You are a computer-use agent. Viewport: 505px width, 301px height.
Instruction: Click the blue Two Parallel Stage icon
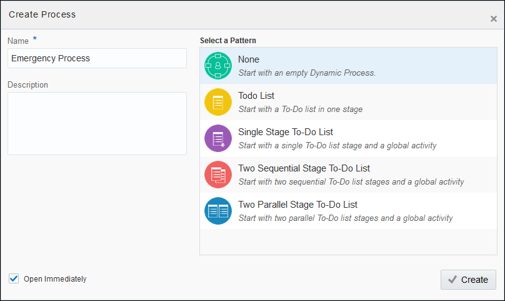217,211
